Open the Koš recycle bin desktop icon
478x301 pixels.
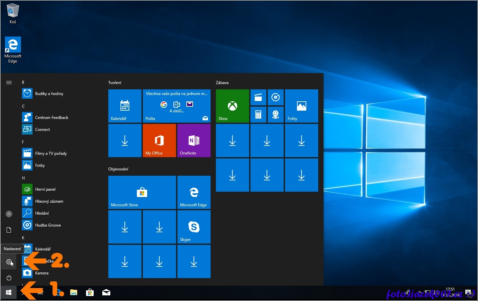point(13,13)
